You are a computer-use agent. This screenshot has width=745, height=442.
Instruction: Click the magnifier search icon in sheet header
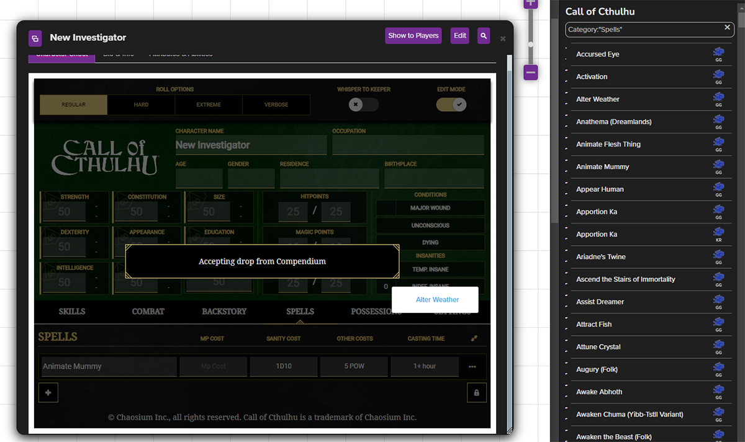point(484,36)
